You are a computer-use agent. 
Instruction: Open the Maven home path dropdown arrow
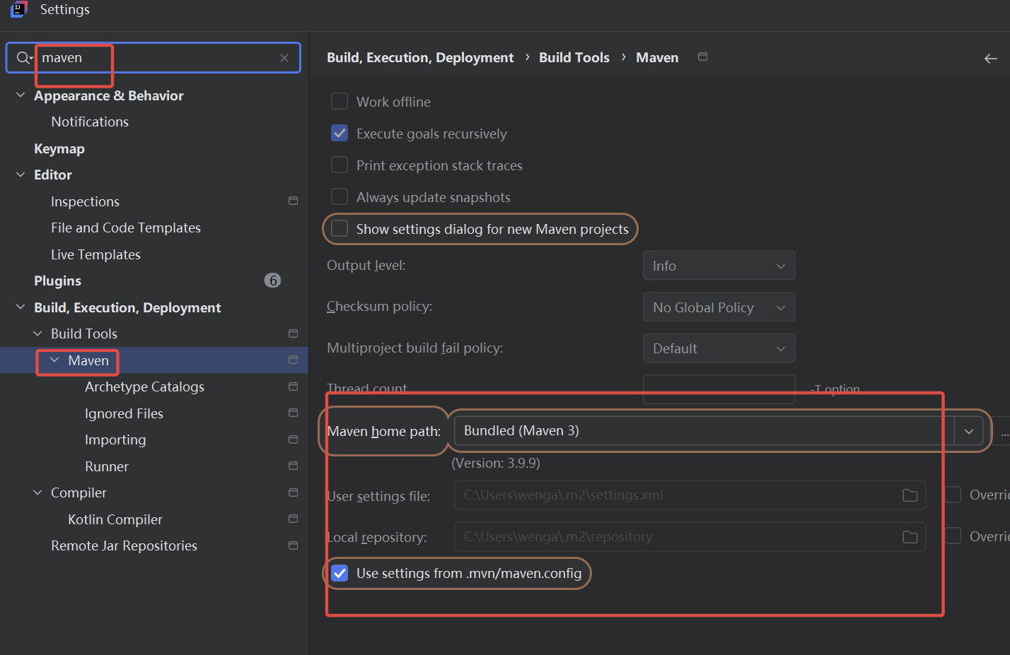pyautogui.click(x=968, y=431)
